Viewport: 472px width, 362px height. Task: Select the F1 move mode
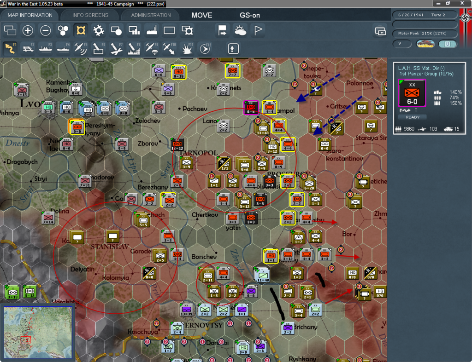click(10, 48)
